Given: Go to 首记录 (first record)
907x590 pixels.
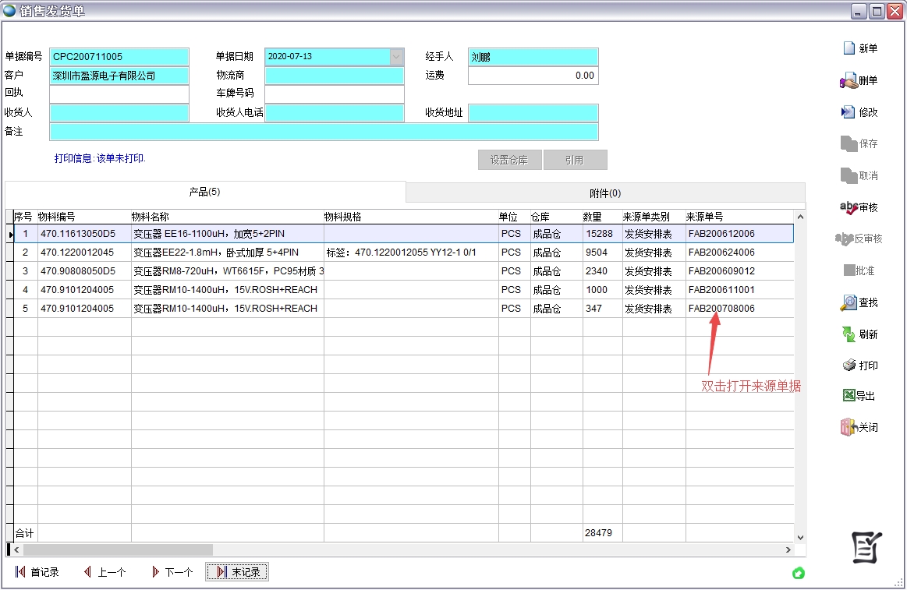Looking at the screenshot, I should (37, 572).
